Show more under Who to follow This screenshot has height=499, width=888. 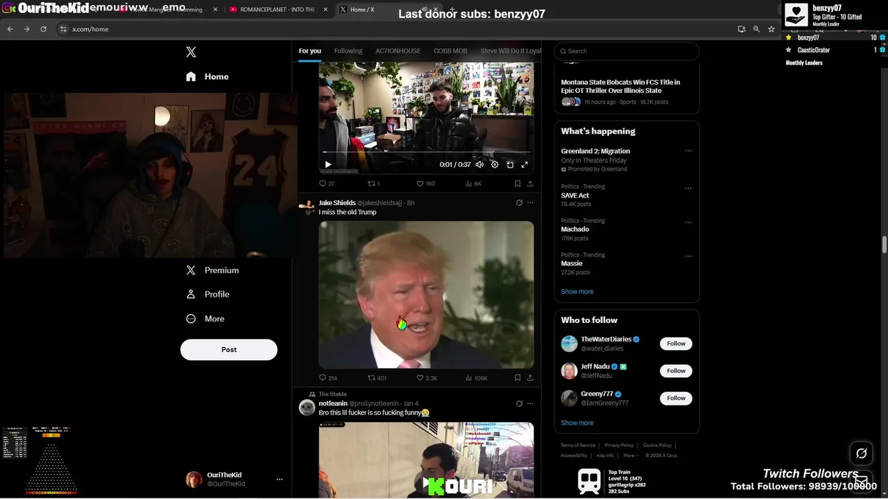[x=577, y=423]
